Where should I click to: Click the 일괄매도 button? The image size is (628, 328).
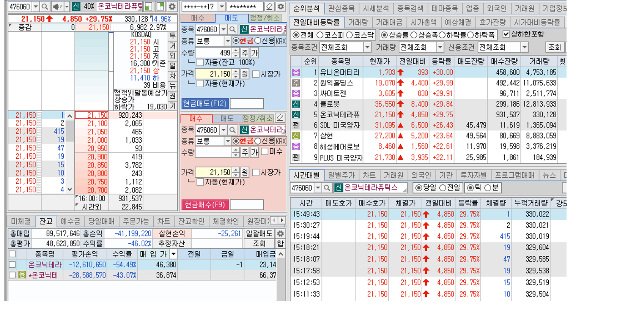point(259,233)
